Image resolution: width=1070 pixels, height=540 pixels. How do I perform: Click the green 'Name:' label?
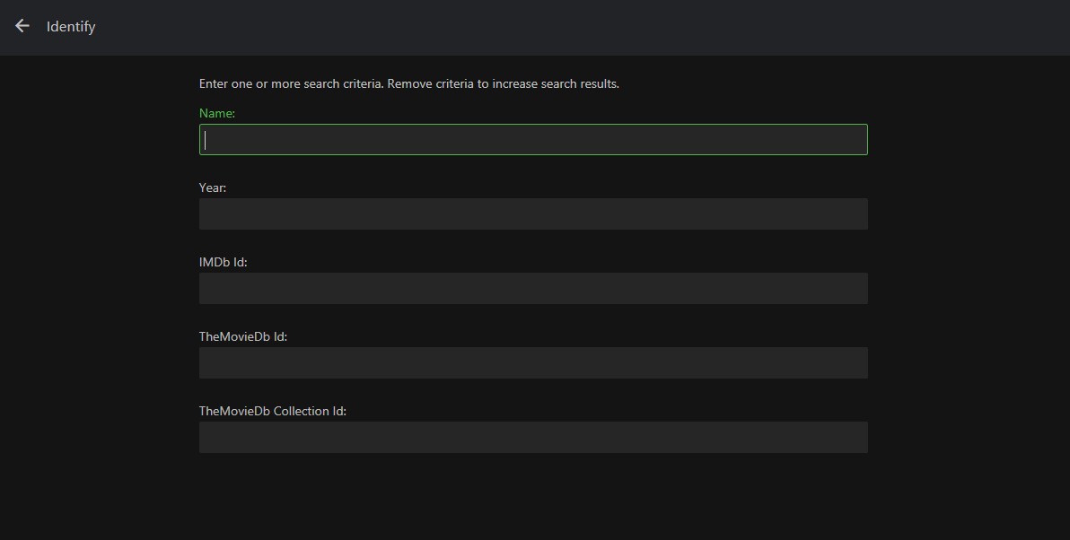217,114
